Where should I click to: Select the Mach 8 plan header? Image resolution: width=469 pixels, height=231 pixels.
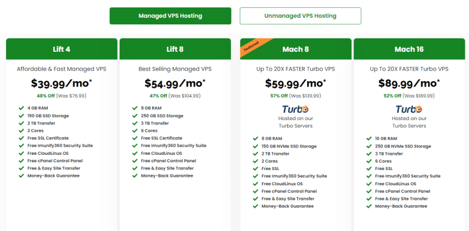coord(296,49)
